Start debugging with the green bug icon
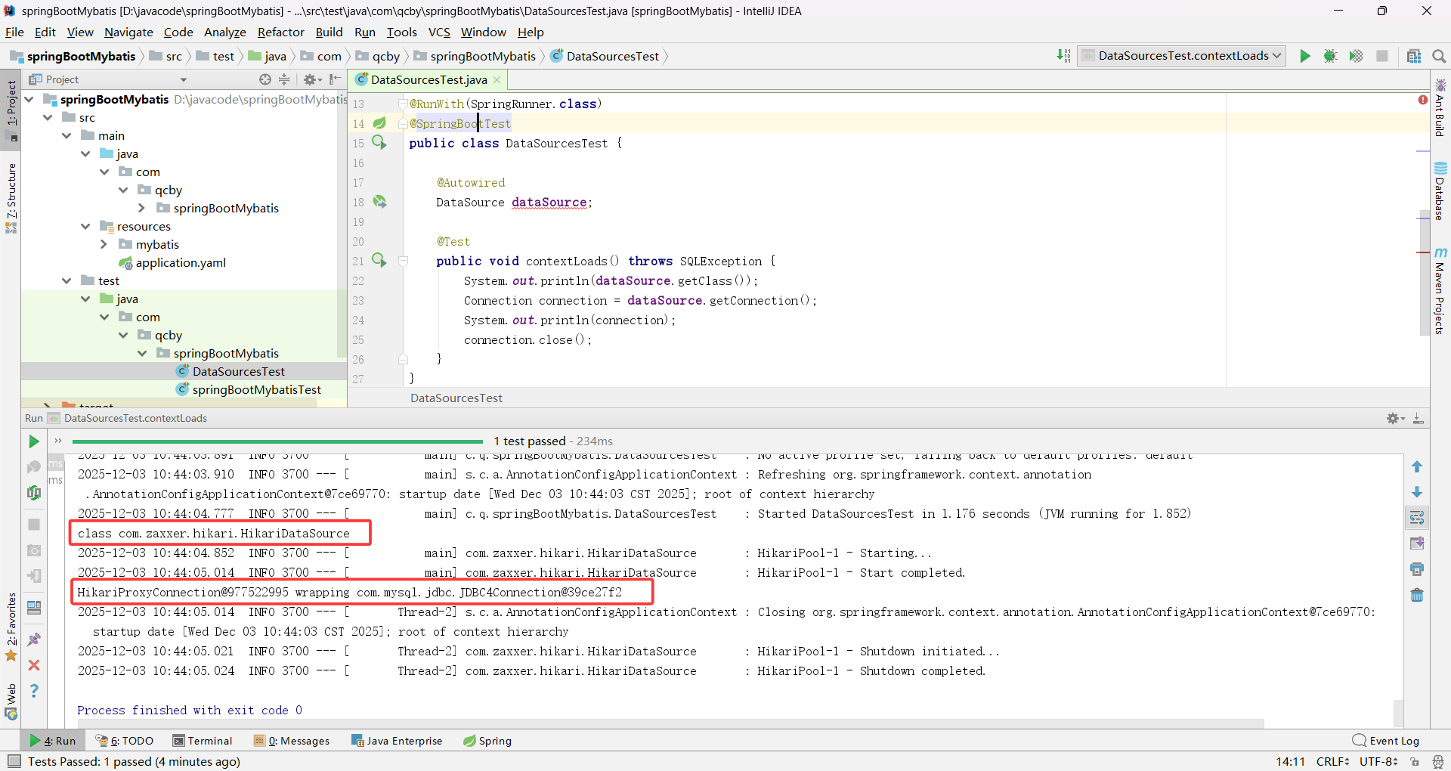Image resolution: width=1451 pixels, height=771 pixels. (1331, 56)
